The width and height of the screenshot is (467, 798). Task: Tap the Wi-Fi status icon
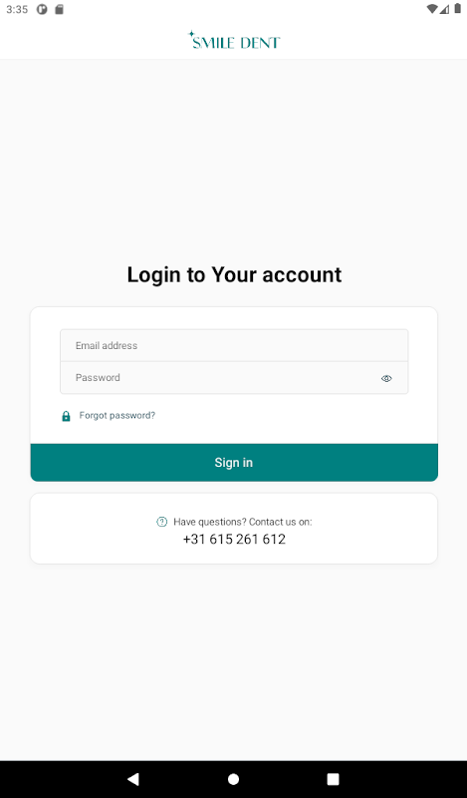tap(432, 9)
